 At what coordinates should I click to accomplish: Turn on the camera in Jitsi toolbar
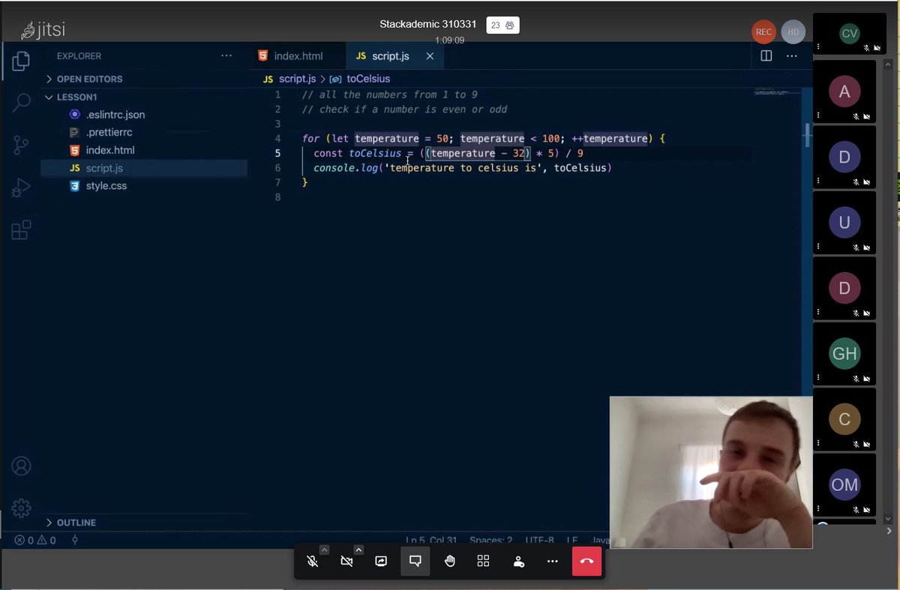pos(346,561)
